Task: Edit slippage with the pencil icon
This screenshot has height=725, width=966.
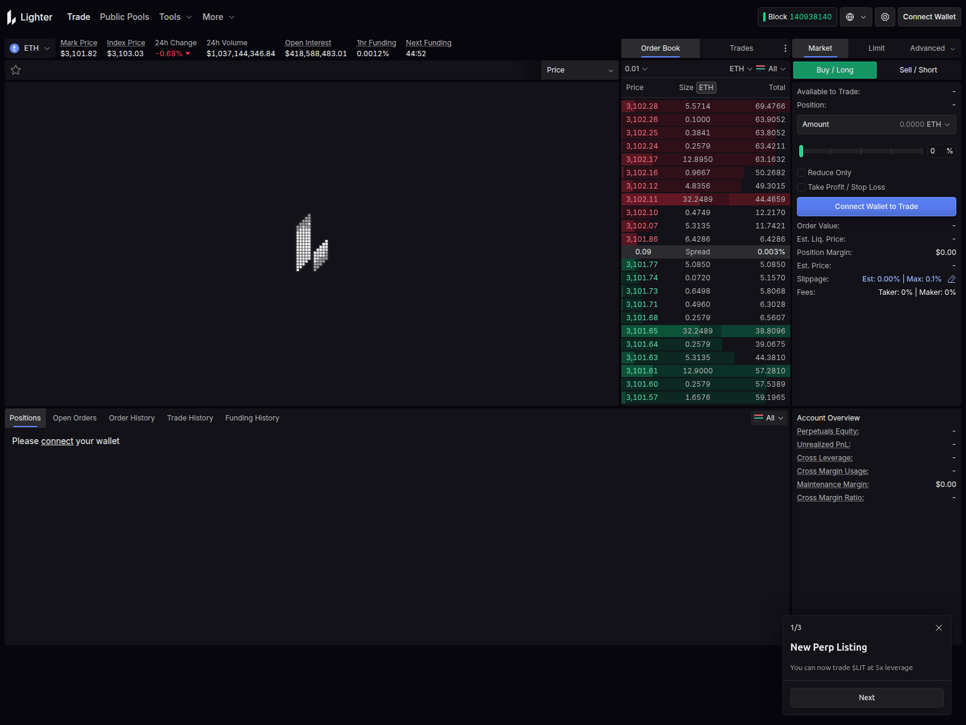Action: coord(952,279)
